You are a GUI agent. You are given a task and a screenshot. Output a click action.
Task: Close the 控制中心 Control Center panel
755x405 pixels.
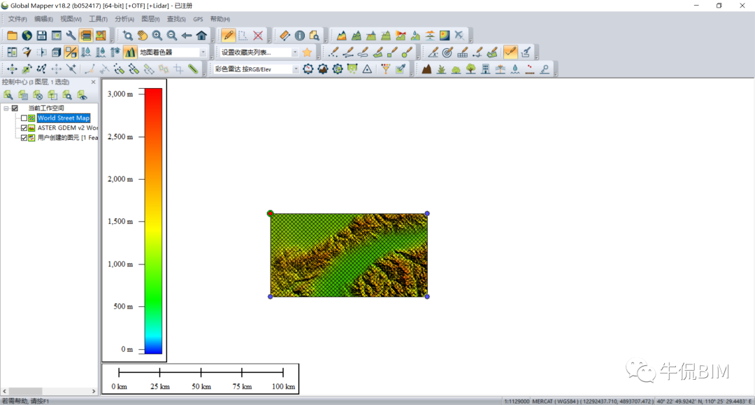click(94, 82)
